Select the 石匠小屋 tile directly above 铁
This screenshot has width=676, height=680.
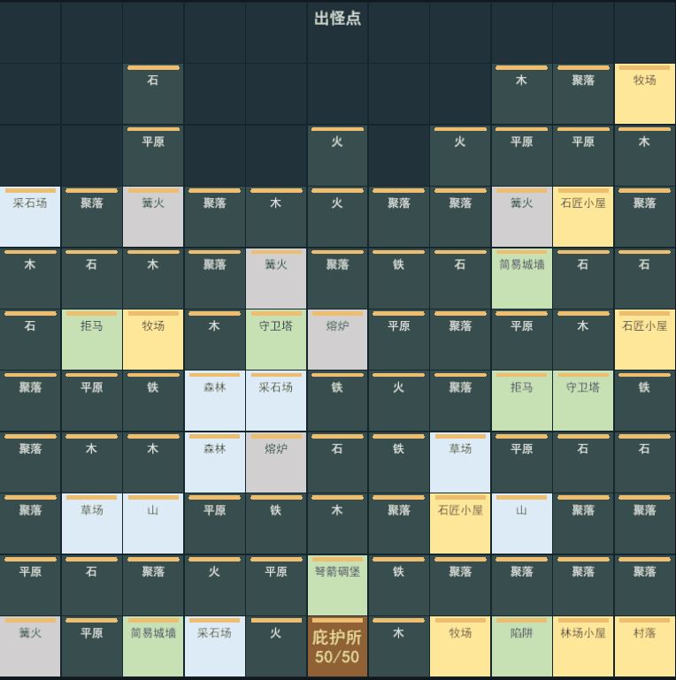coord(644,340)
